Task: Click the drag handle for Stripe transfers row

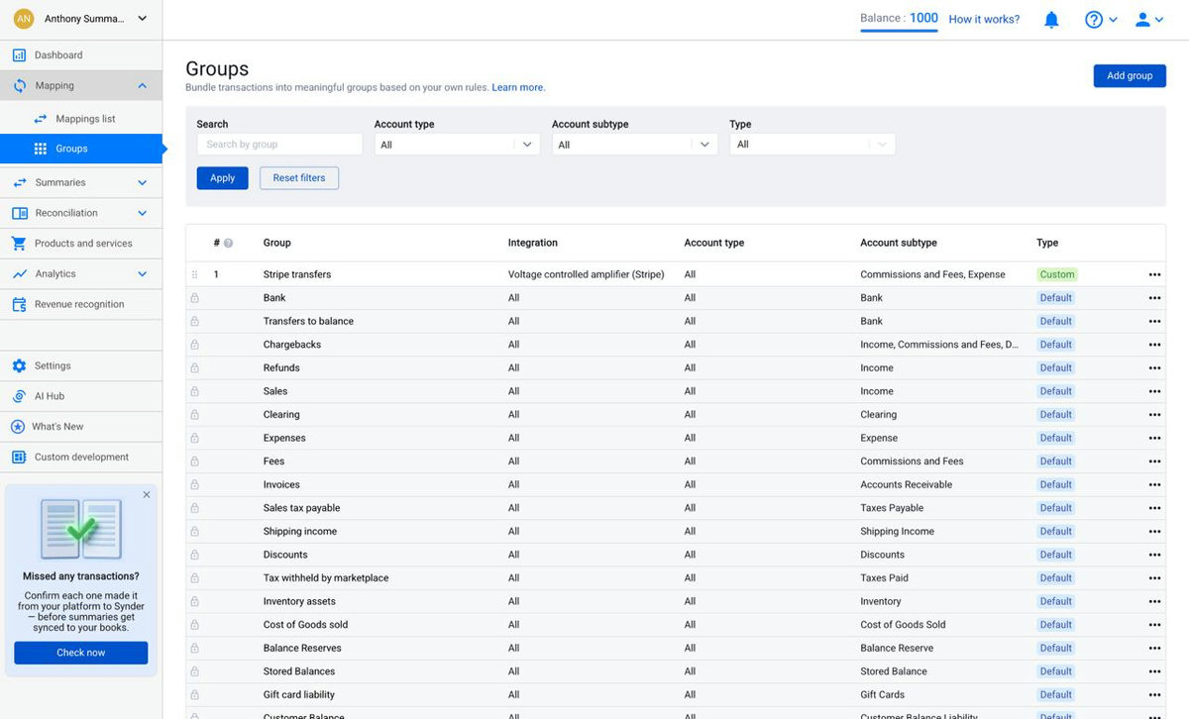Action: 194,275
